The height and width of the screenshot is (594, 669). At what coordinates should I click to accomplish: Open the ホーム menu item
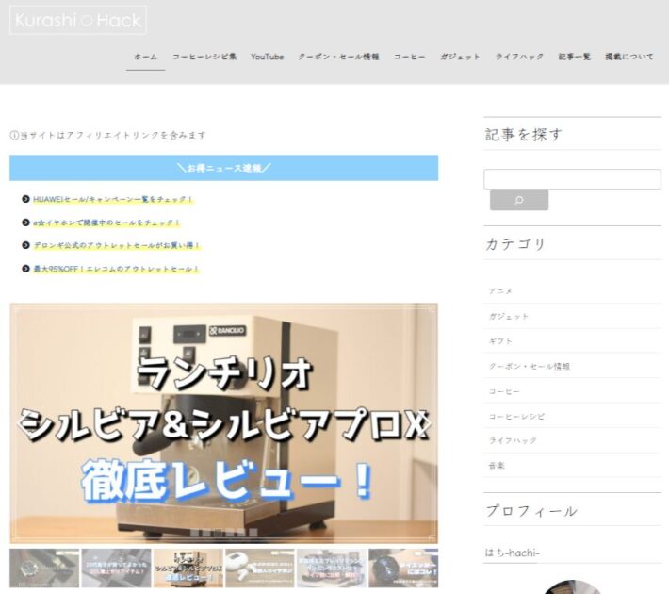click(x=145, y=57)
